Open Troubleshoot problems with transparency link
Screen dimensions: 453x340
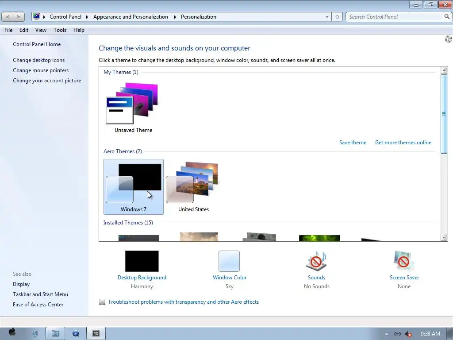coord(184,302)
